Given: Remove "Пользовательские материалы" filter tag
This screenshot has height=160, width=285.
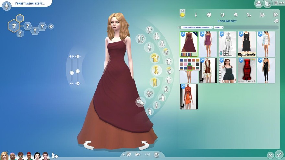Looking at the screenshot, I should [x=211, y=27].
